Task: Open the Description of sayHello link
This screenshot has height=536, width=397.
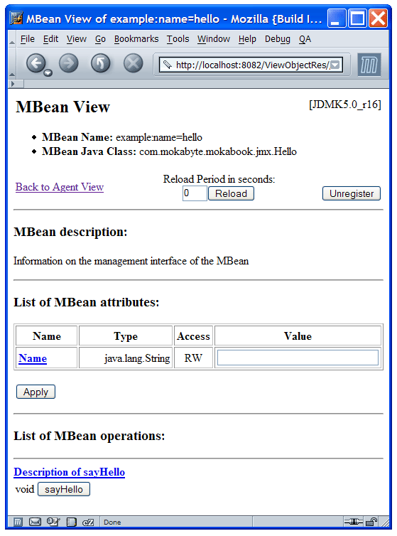Action: coord(70,472)
